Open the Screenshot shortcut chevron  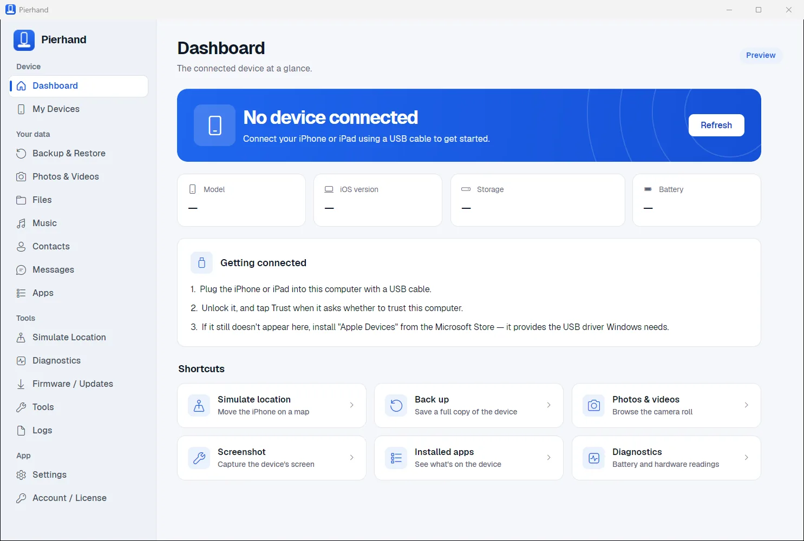pos(352,458)
